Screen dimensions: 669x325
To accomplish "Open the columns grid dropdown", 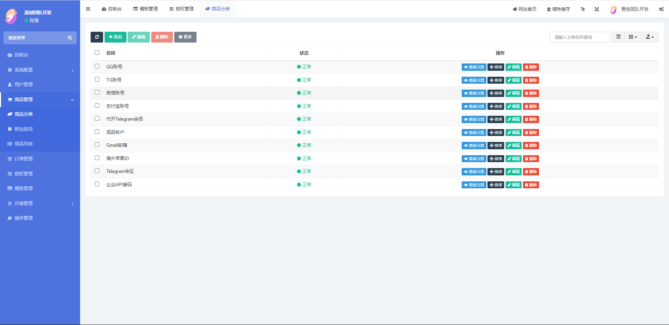I will click(x=633, y=37).
